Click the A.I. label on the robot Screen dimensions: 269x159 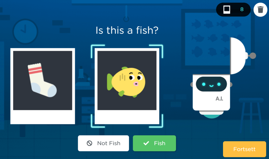tap(219, 99)
